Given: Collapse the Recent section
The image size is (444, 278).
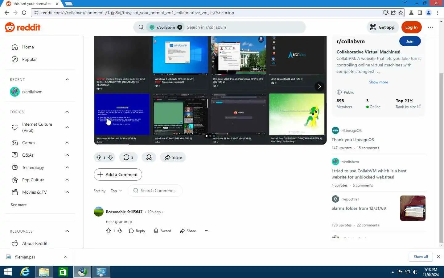Looking at the screenshot, I should (x=67, y=79).
